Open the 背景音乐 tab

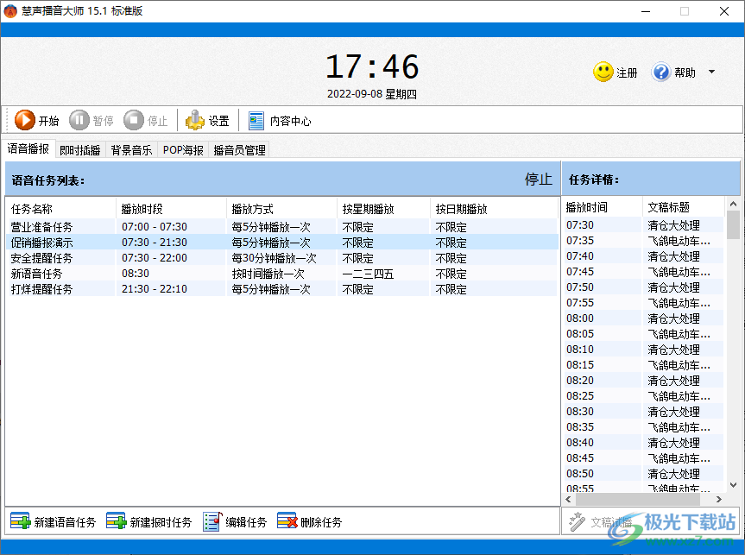coord(130,149)
